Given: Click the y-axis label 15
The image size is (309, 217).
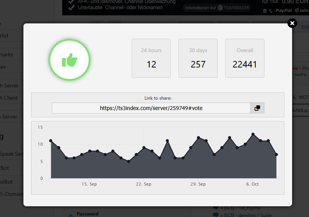Looking at the screenshot, I should click(x=40, y=127).
